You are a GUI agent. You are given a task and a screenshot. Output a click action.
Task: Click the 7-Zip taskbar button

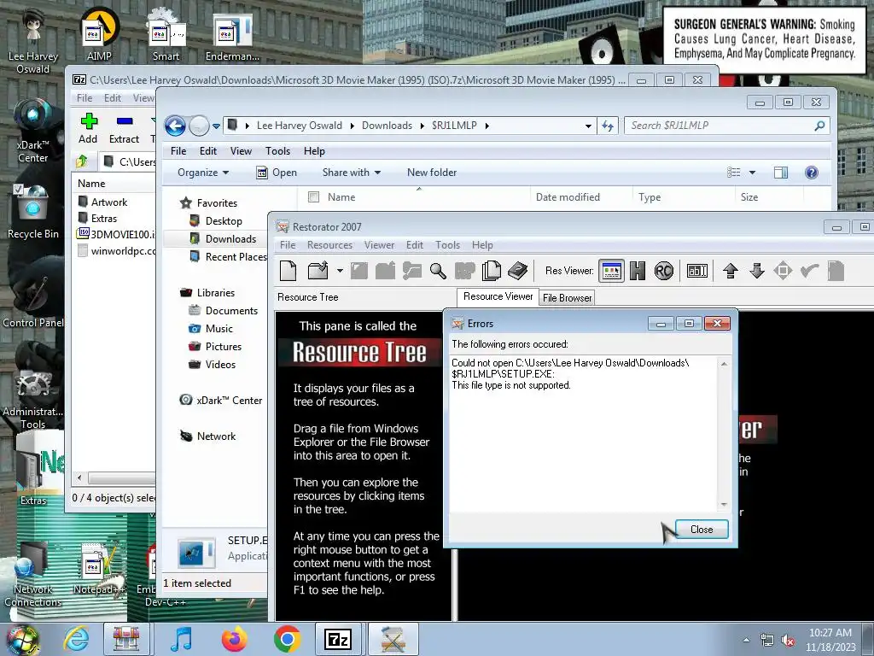(x=338, y=639)
